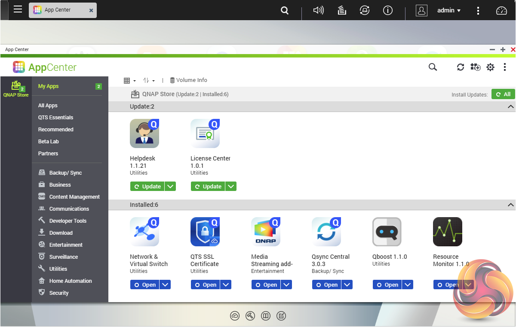Click the Helpdesk app icon

[x=144, y=133]
